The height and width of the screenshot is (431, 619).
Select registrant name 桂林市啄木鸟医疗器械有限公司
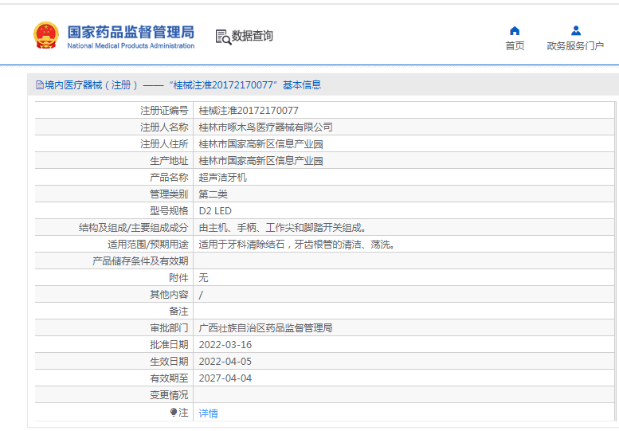tap(265, 127)
